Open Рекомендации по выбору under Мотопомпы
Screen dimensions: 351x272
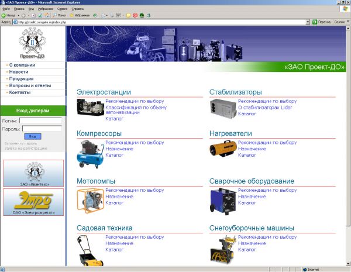(x=135, y=190)
